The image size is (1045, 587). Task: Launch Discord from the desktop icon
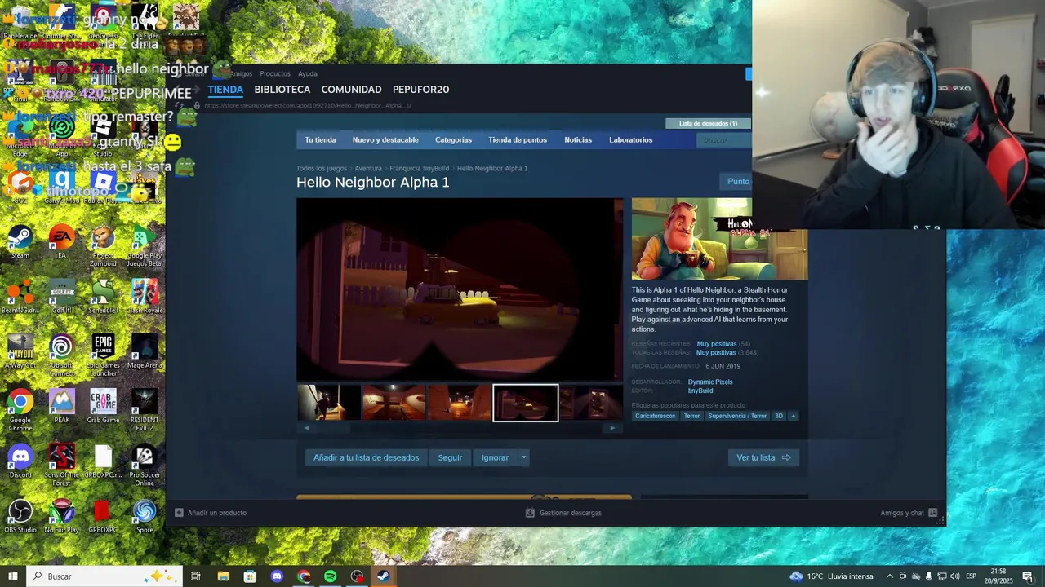click(20, 461)
